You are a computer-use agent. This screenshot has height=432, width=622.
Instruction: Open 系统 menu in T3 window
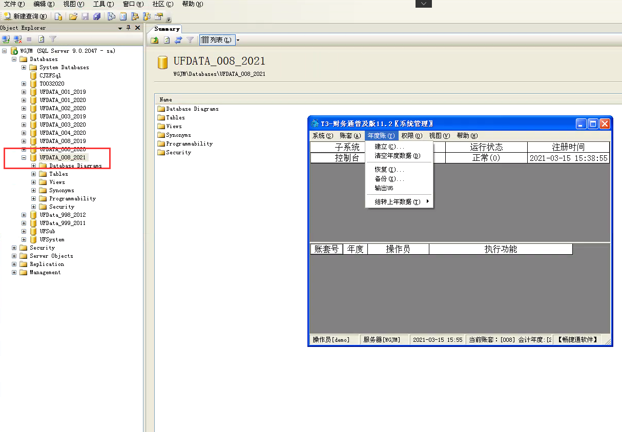coord(323,136)
